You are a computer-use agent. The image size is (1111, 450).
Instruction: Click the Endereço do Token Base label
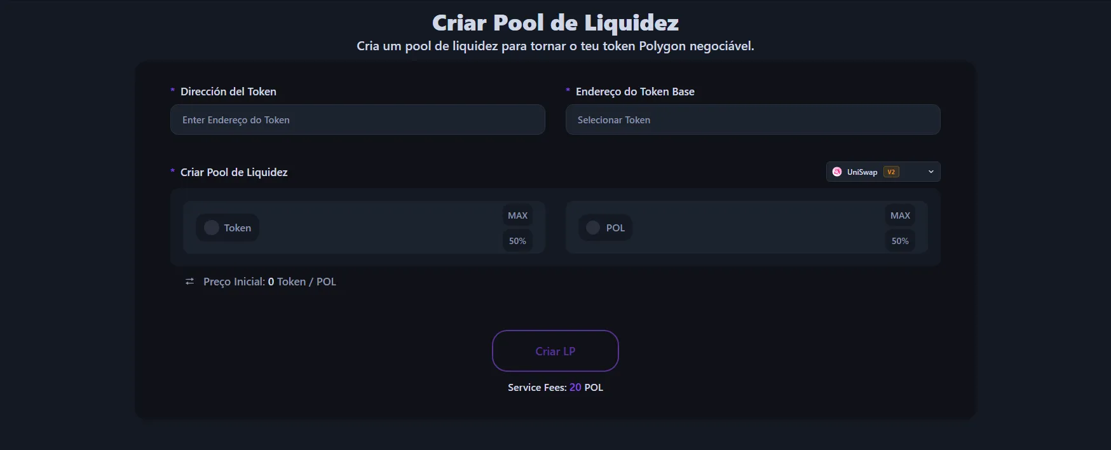point(635,92)
